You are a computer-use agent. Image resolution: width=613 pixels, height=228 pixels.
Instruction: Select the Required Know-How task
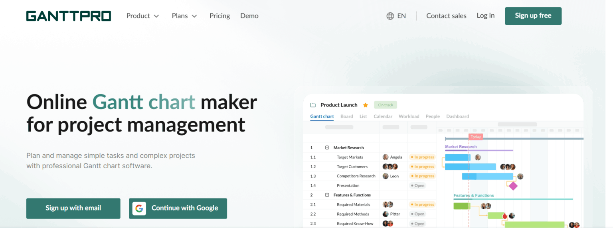(x=355, y=224)
